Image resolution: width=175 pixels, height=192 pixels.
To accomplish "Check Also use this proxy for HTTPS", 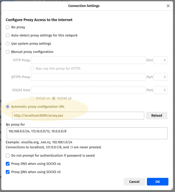I will tap(32, 68).
